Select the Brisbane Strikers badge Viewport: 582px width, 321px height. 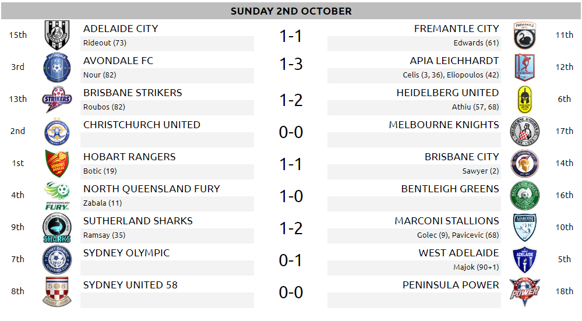(57, 99)
